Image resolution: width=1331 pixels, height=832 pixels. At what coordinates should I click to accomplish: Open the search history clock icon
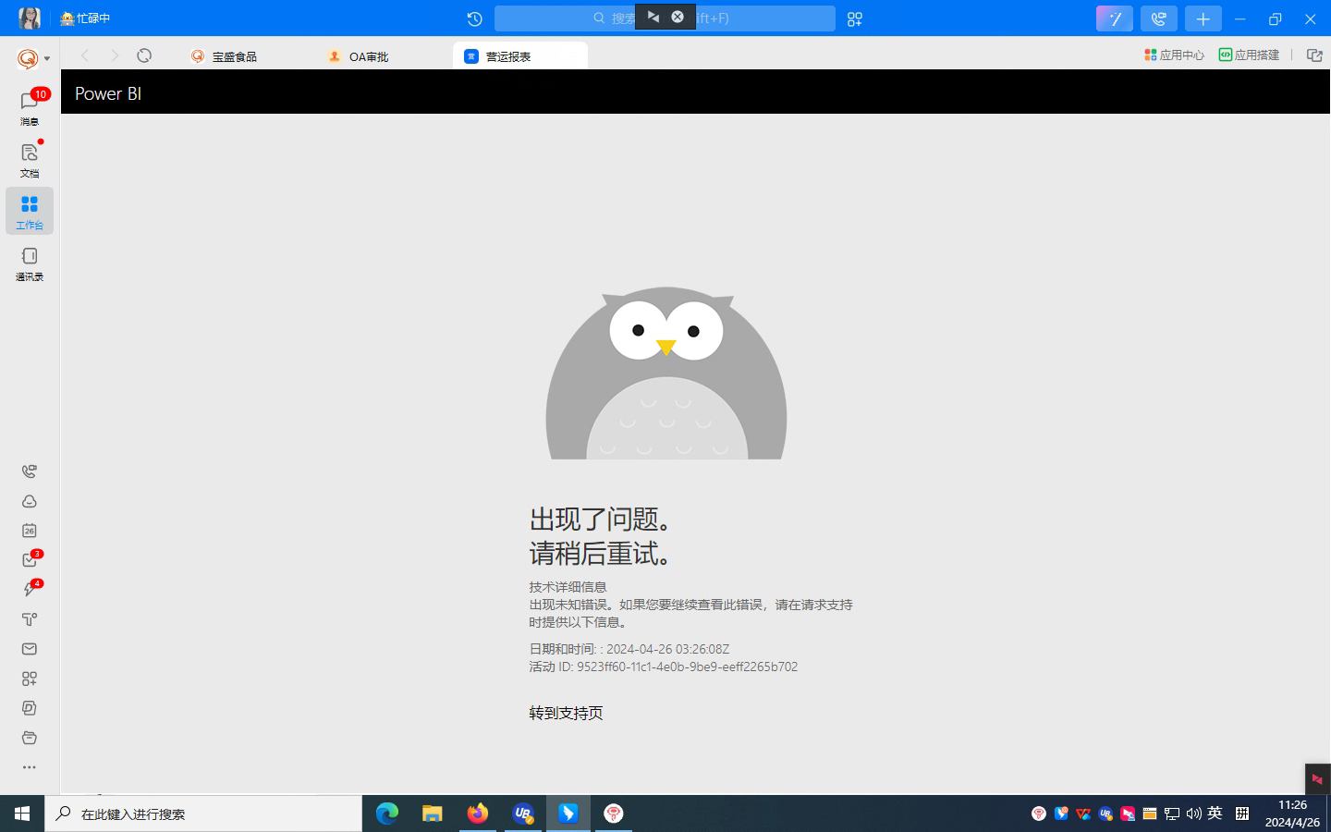474,18
